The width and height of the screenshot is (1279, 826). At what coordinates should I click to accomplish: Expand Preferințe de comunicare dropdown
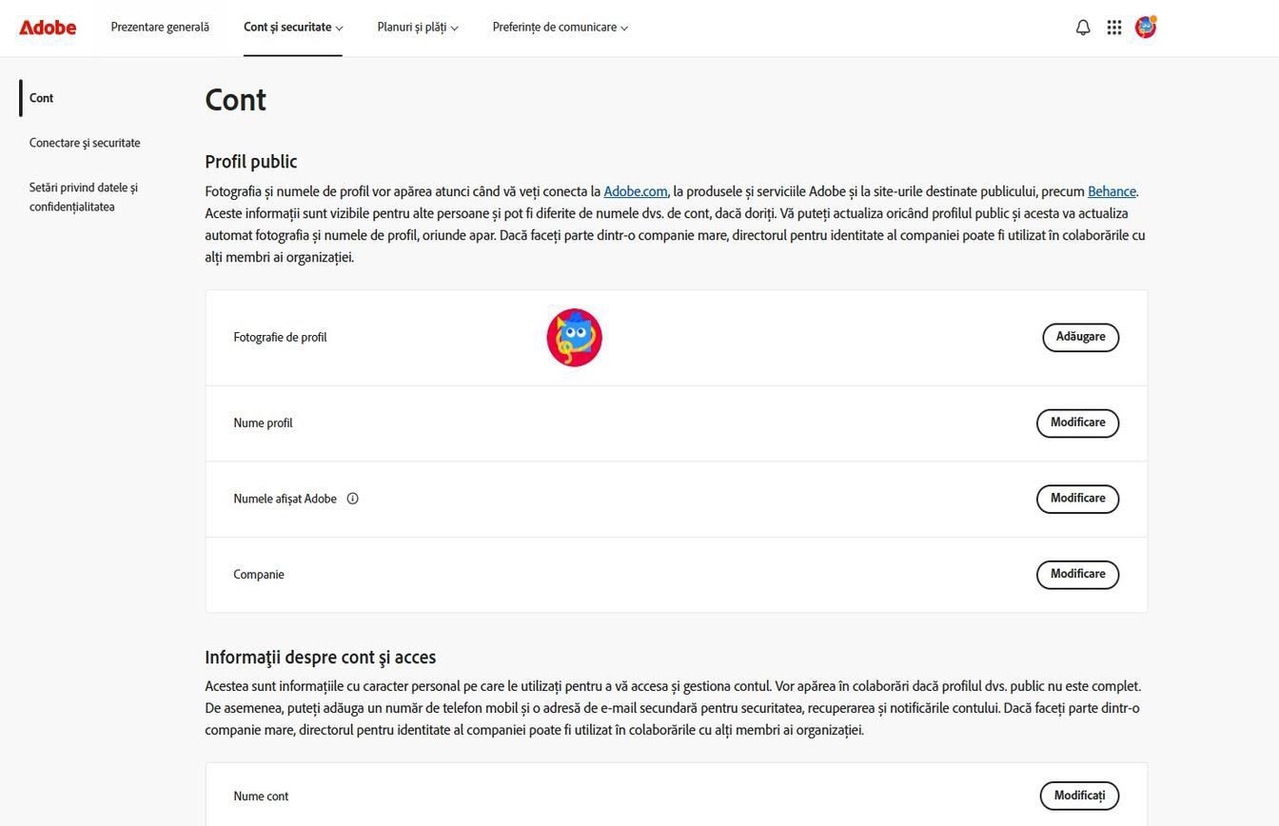[x=560, y=28]
